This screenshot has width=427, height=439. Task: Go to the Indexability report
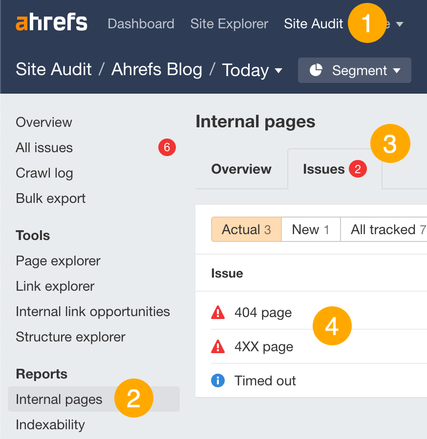pyautogui.click(x=50, y=425)
